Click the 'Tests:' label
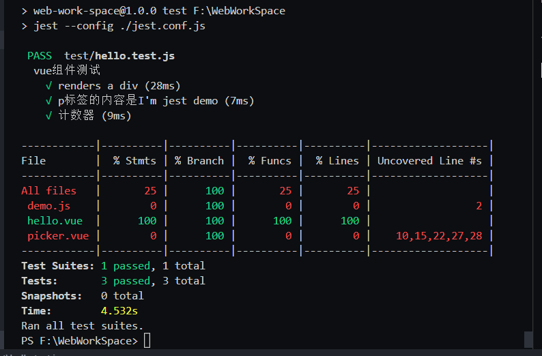The width and height of the screenshot is (542, 356). pos(40,281)
